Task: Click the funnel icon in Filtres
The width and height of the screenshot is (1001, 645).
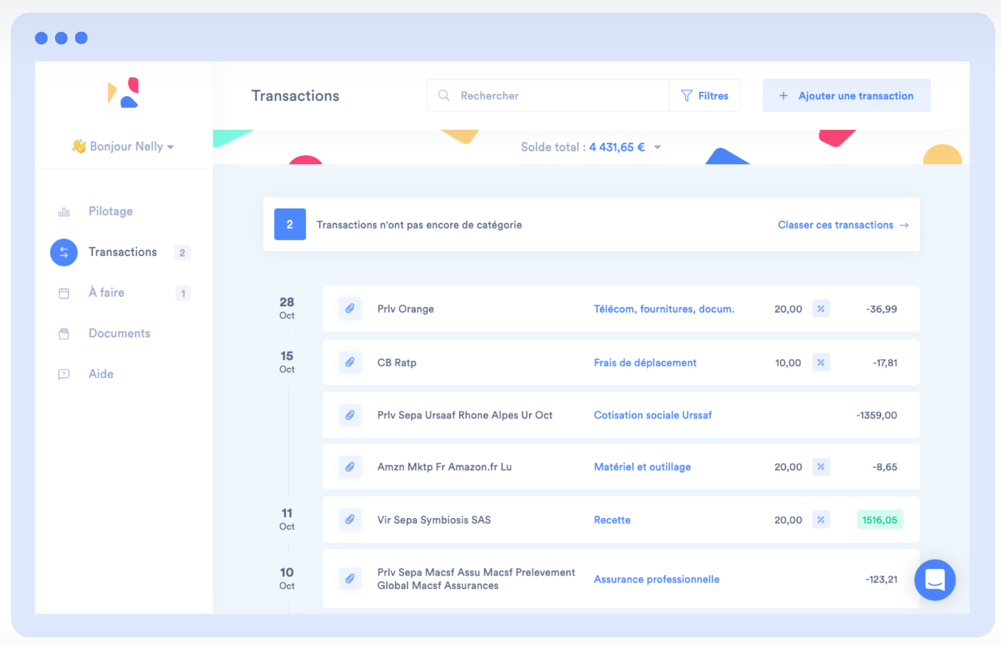Action: pos(686,95)
